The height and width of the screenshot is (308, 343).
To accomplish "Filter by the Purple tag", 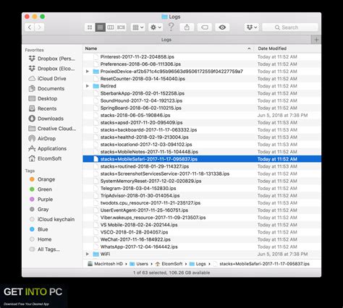I will tap(41, 200).
